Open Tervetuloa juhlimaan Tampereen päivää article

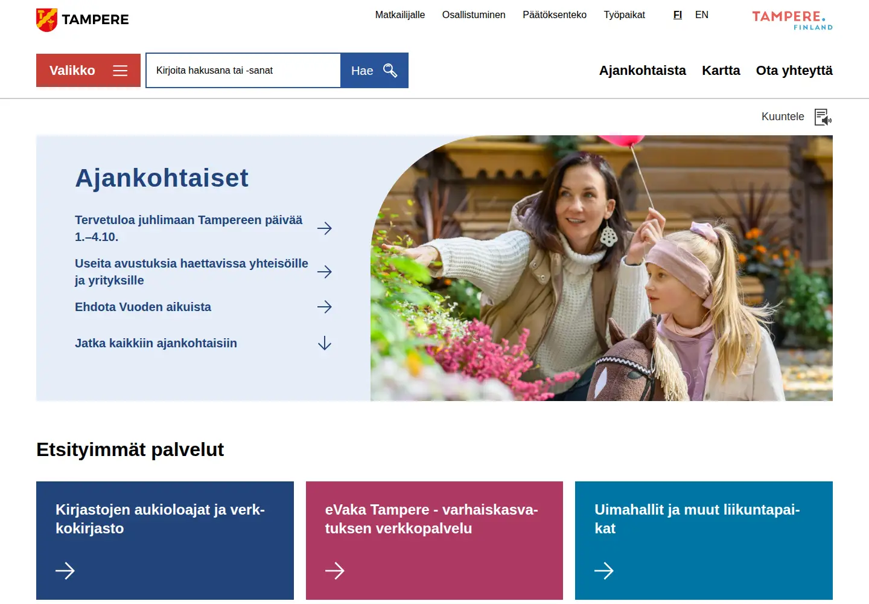(x=189, y=228)
